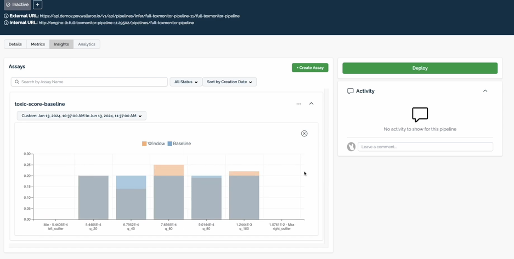Click the Activity speech bubble icon
Viewport: 514px width, 259px height.
[x=351, y=91]
